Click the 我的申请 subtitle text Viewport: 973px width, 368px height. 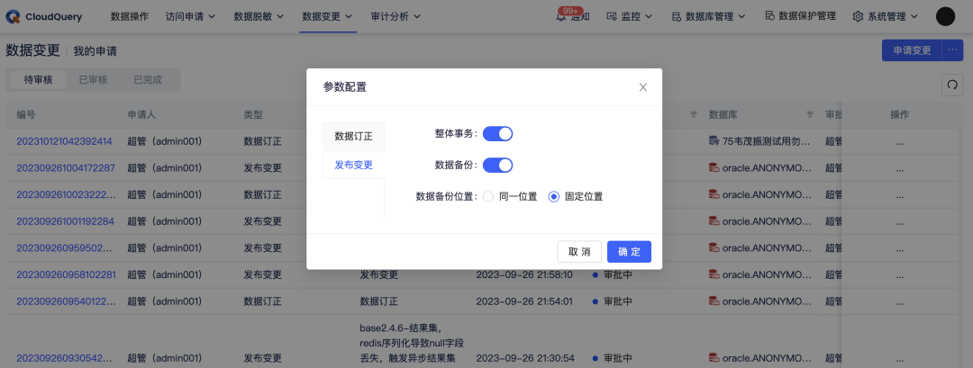[x=95, y=50]
